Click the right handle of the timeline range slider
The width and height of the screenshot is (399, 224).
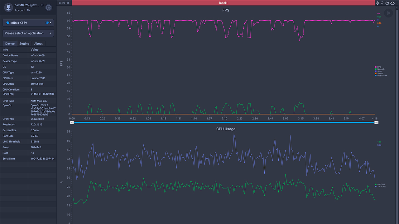(x=376, y=123)
